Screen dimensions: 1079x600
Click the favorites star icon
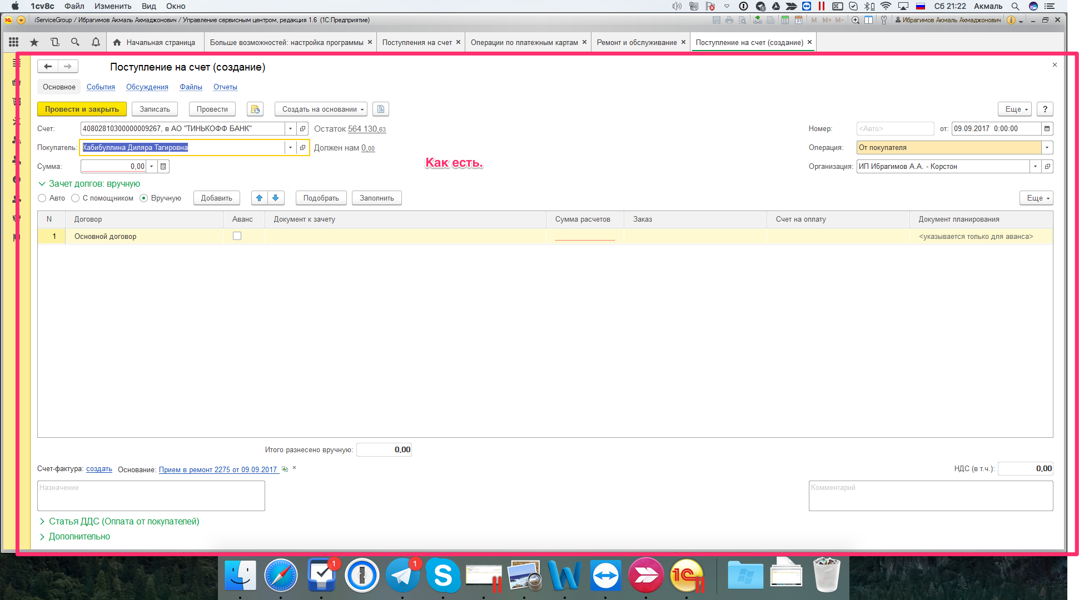point(34,42)
